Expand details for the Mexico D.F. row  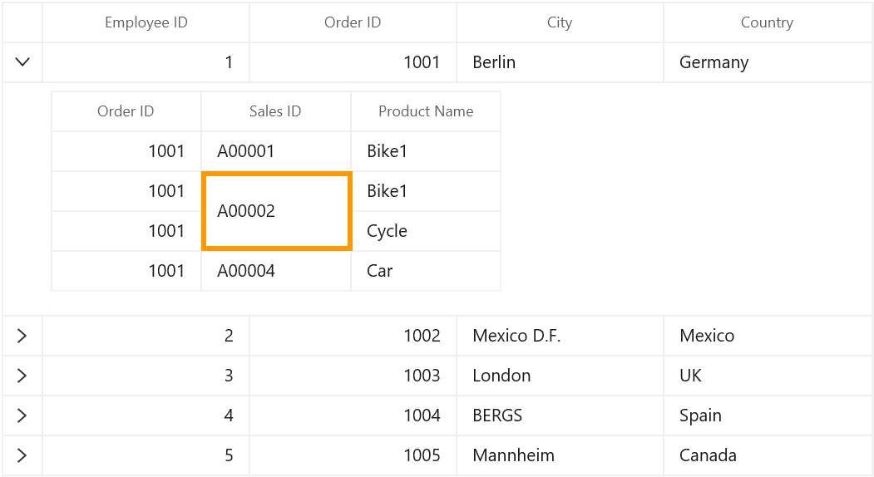tap(22, 336)
